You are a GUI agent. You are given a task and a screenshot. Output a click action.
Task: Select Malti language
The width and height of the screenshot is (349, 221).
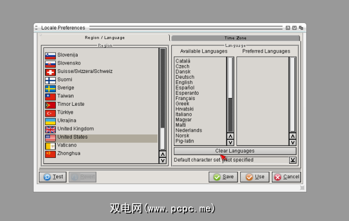click(x=181, y=125)
